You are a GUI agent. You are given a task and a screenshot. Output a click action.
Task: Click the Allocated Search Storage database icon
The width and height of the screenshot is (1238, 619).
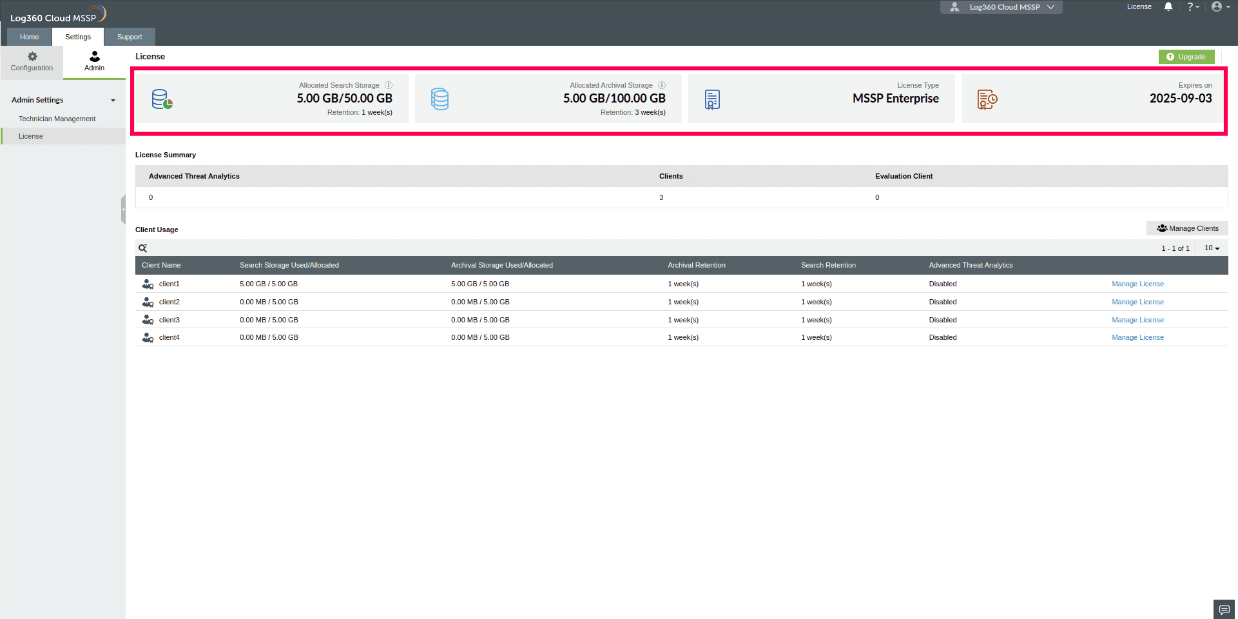(162, 99)
